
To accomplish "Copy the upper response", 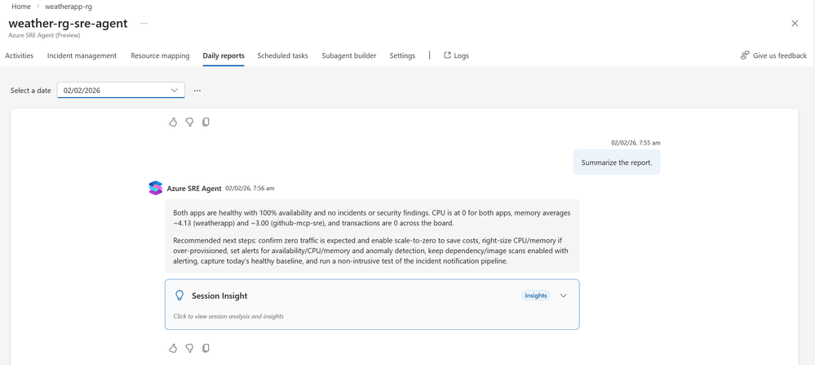I will tap(206, 122).
